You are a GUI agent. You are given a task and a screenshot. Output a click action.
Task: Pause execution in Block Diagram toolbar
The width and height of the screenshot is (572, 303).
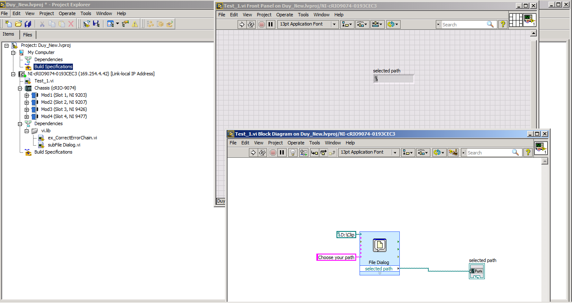pos(282,153)
